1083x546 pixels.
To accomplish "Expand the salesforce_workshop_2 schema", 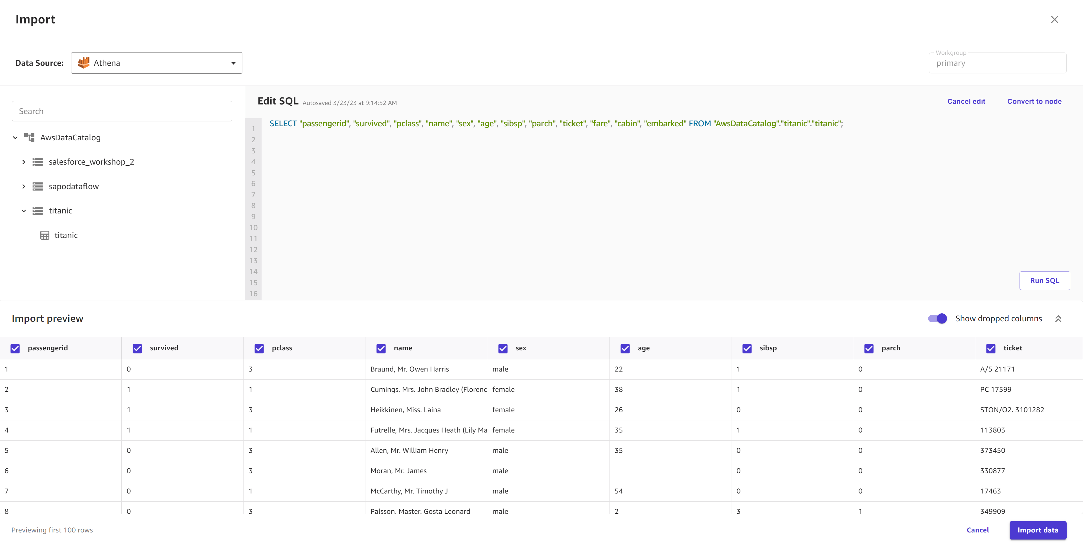I will [24, 162].
